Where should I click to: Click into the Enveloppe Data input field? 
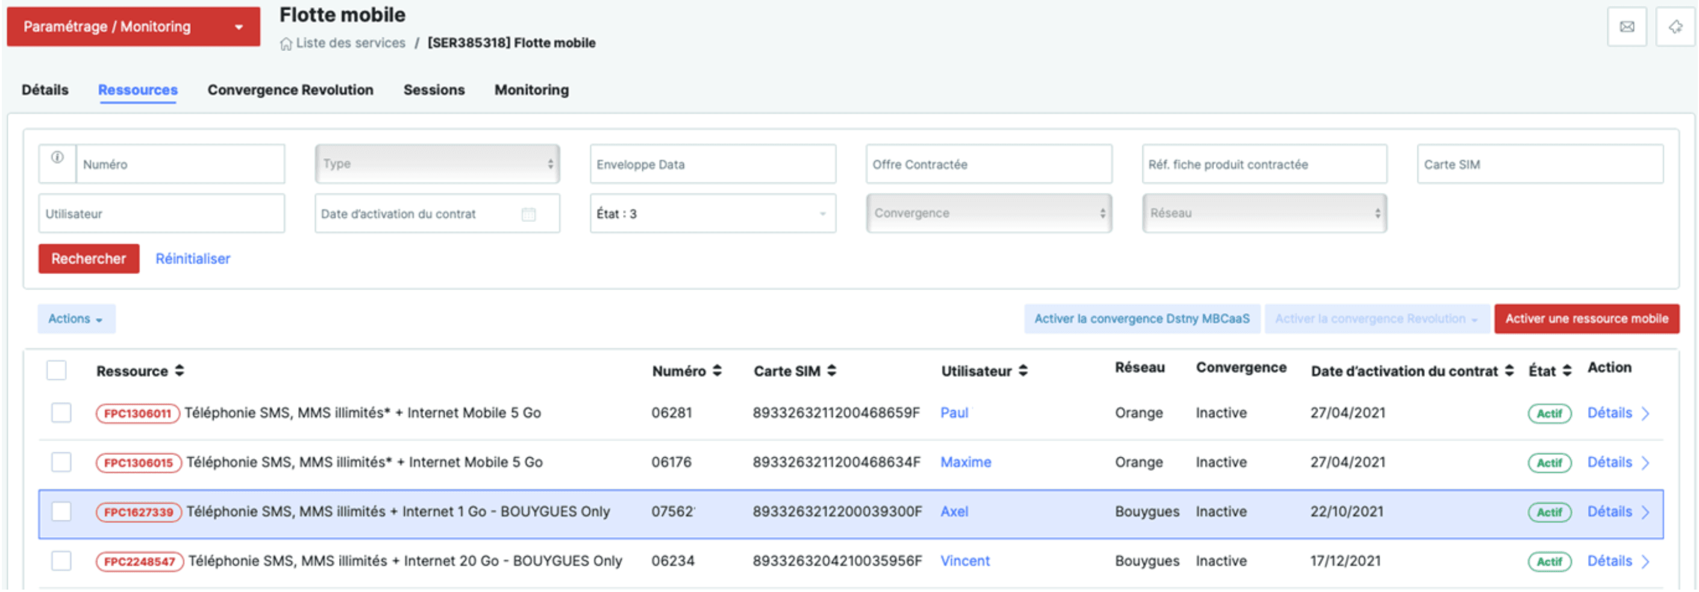point(712,165)
